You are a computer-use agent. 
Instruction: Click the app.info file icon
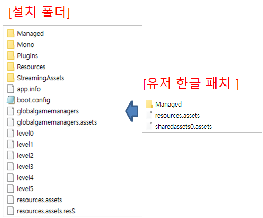point(11,89)
